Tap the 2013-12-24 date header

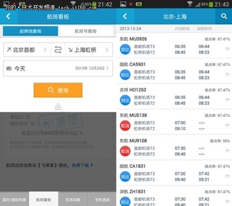[130, 29]
